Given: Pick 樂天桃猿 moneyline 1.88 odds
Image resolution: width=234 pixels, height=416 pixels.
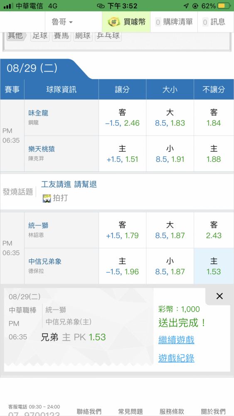Looking at the screenshot, I should 214,154.
